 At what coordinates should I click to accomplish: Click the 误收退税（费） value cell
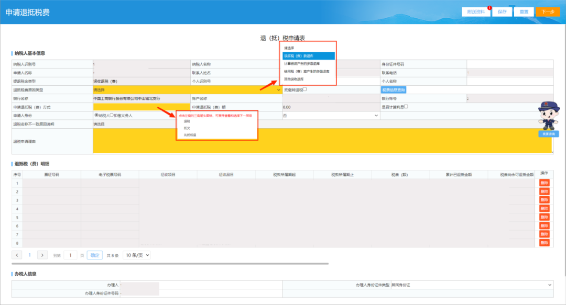(141, 81)
